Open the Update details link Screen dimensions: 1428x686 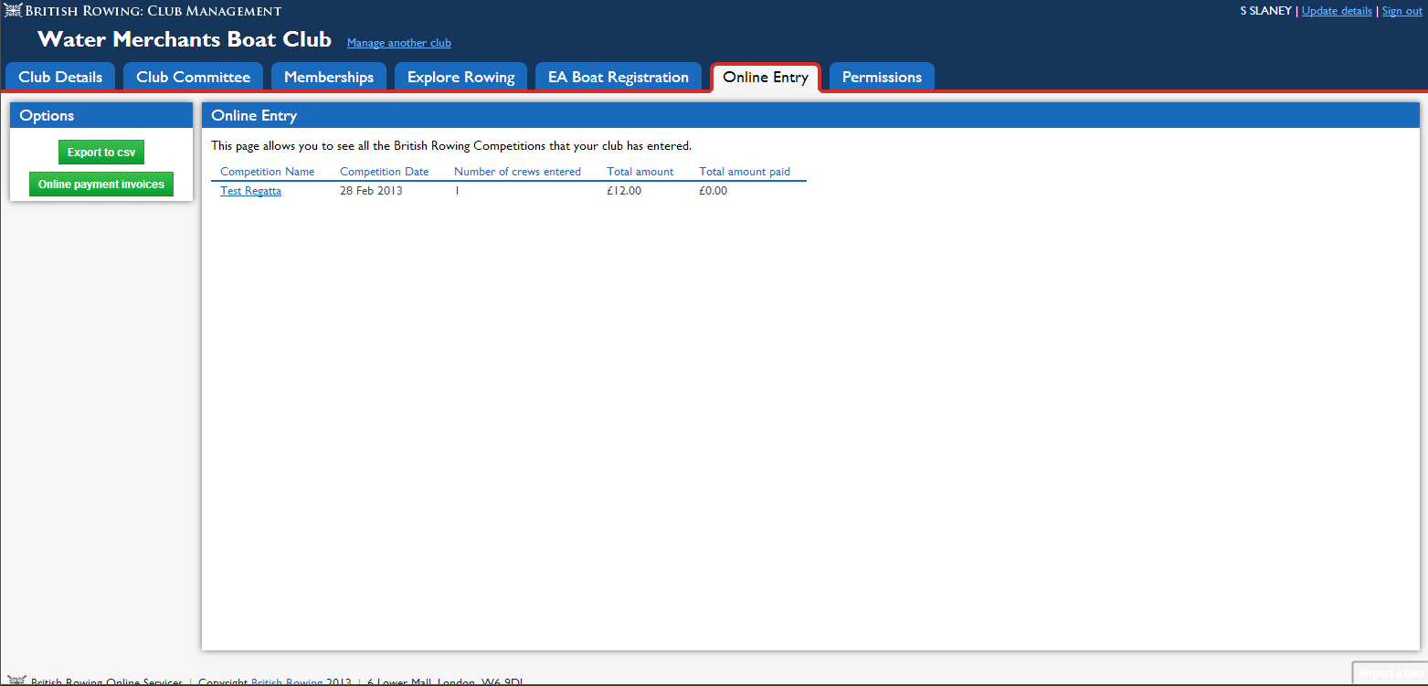1337,11
